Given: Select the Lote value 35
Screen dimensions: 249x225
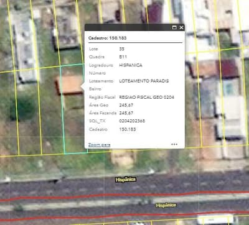Looking at the screenshot, I should click(x=121, y=49).
